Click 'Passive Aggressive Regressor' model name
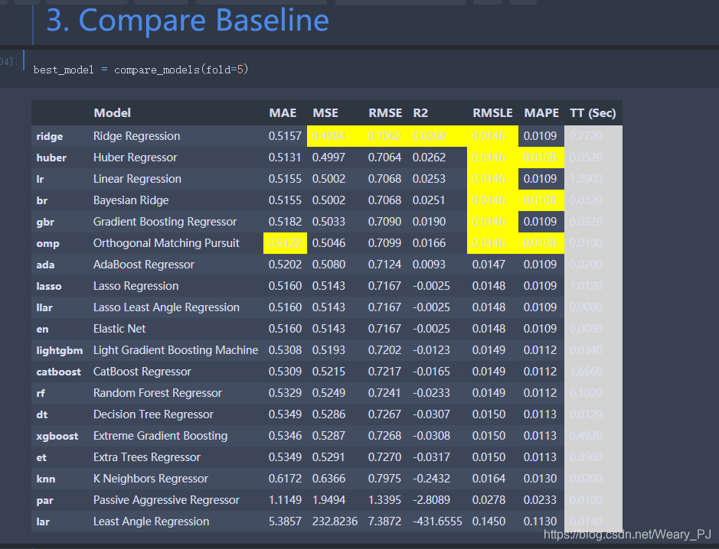The image size is (719, 549). 166,500
